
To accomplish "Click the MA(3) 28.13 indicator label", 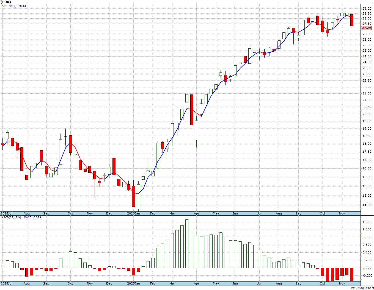I will pos(17,6).
